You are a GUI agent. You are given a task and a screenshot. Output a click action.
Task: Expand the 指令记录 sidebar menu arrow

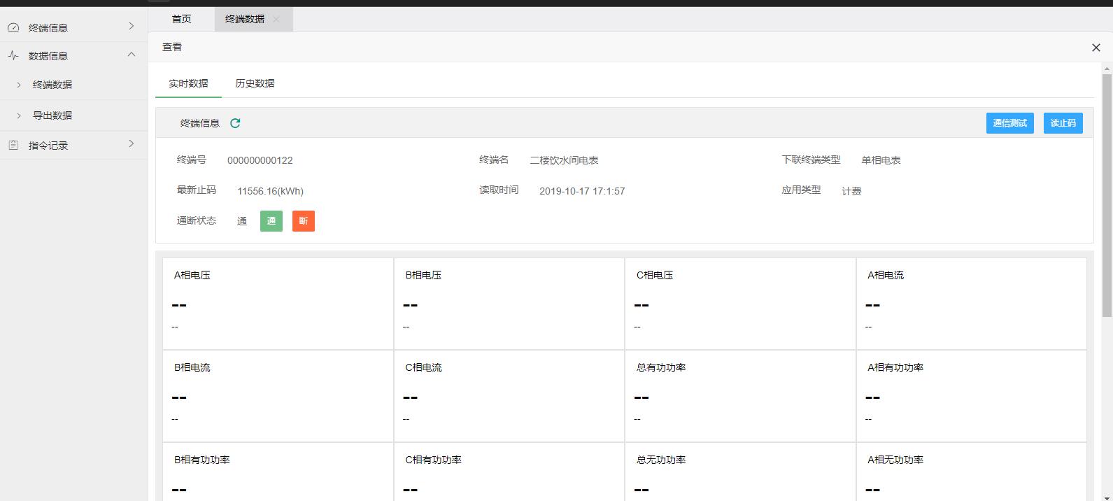[x=131, y=143]
